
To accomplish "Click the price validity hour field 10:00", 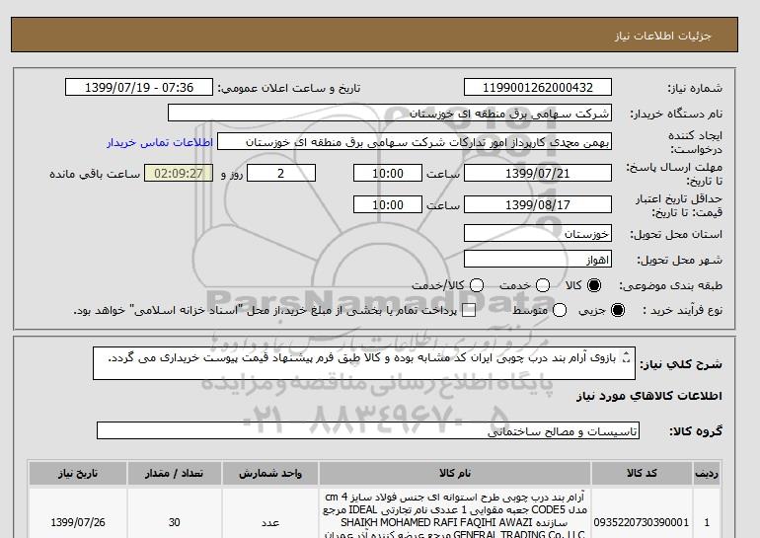I will 388,204.
